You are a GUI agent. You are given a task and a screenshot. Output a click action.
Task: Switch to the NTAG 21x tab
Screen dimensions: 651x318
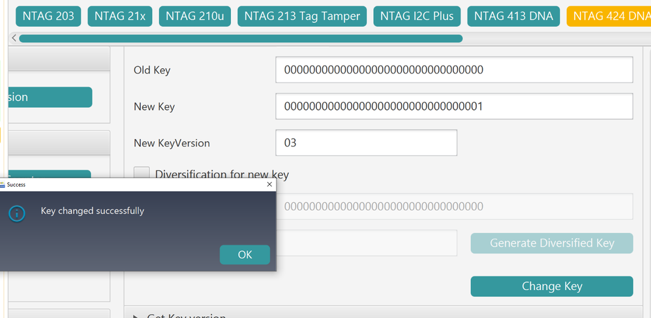pyautogui.click(x=119, y=16)
